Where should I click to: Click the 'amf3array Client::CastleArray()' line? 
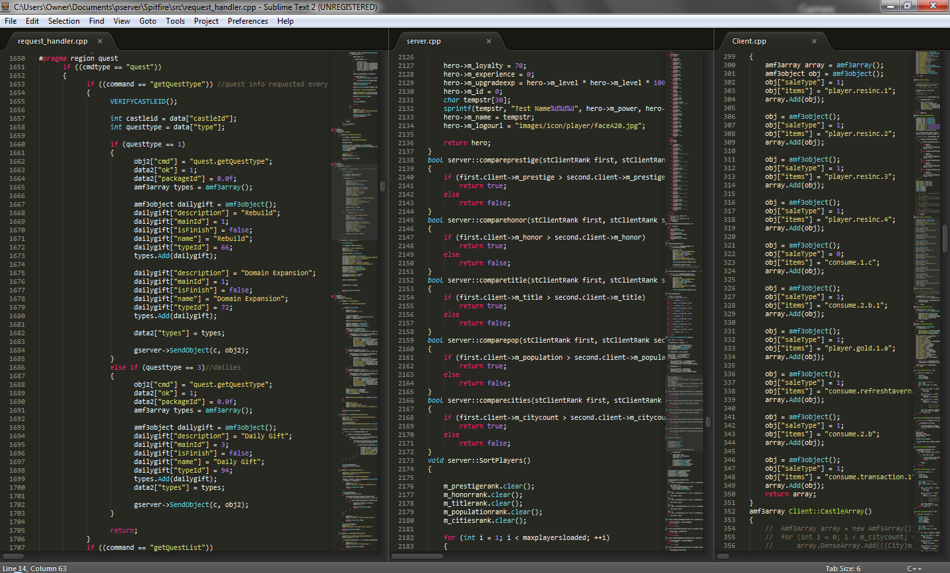pyautogui.click(x=810, y=511)
